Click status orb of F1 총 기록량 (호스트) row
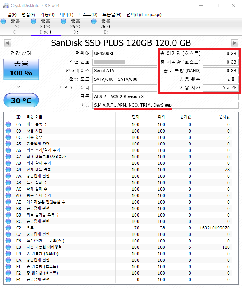Image resolution: width=242 pixels, height=288 pixels. (x=8, y=266)
